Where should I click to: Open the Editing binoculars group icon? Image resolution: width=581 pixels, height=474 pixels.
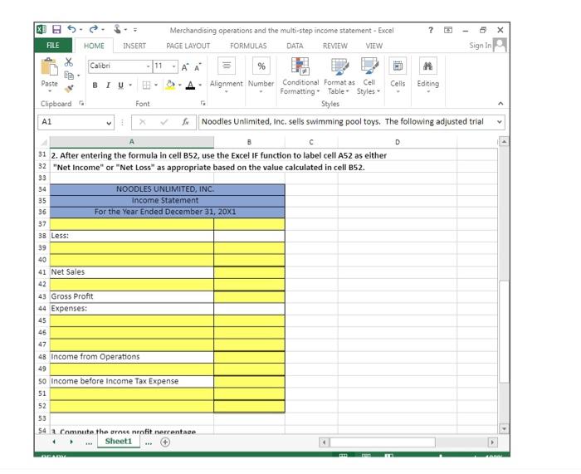pos(428,66)
